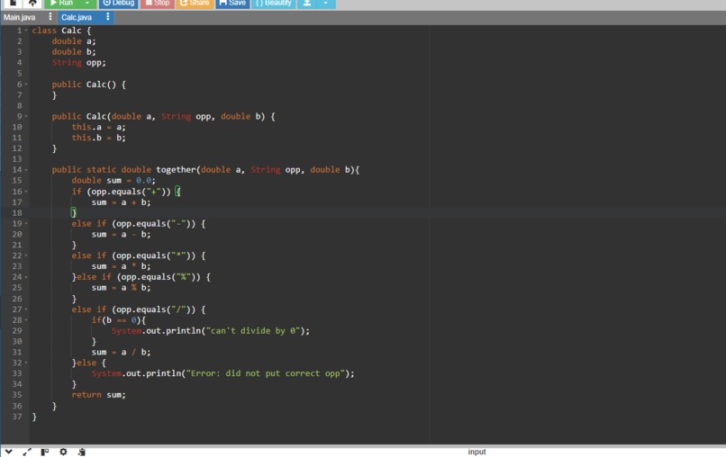
Task: Open the download options dropdown arrow
Action: [325, 3]
